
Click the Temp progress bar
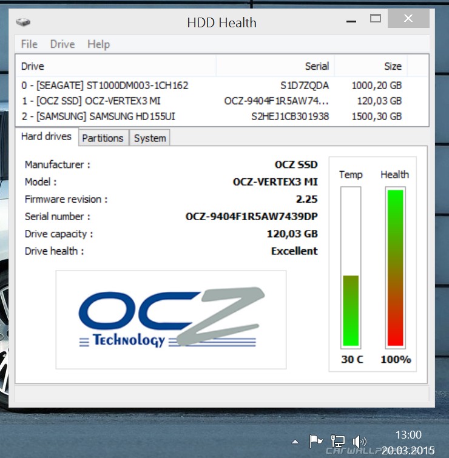pos(351,268)
